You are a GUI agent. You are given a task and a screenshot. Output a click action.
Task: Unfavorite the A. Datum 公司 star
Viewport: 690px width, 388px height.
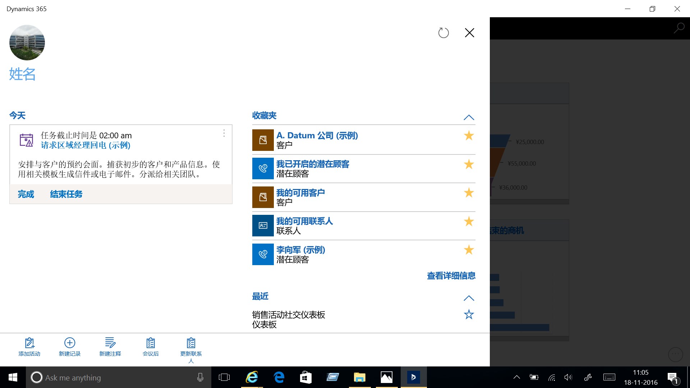[469, 136]
